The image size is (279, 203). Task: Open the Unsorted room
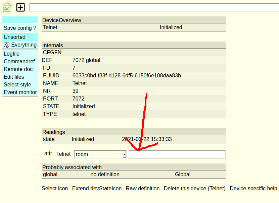tap(14, 37)
